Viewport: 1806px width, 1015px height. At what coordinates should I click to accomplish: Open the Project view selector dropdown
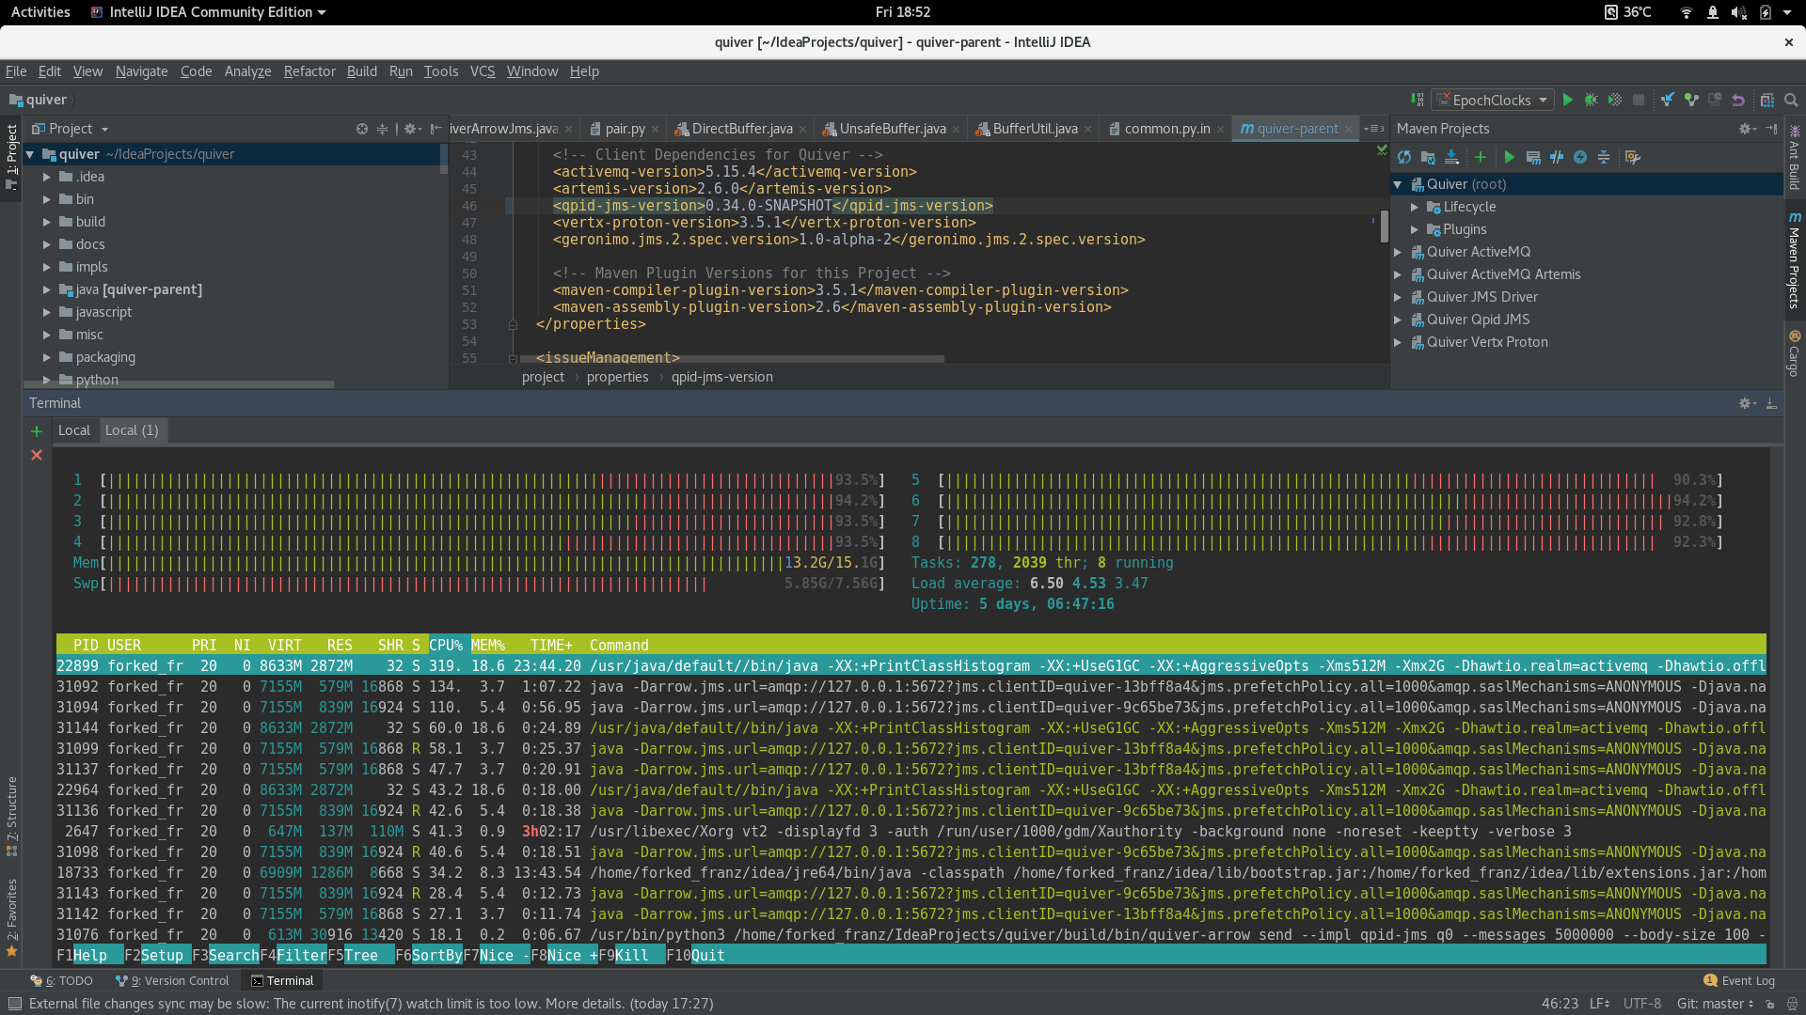tap(71, 129)
